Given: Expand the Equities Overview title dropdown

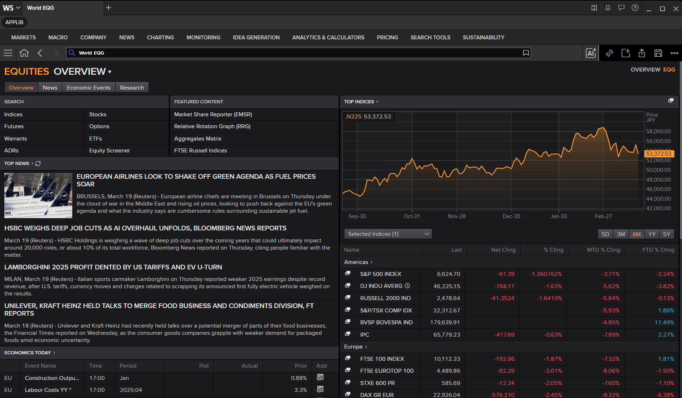Looking at the screenshot, I should pos(110,72).
